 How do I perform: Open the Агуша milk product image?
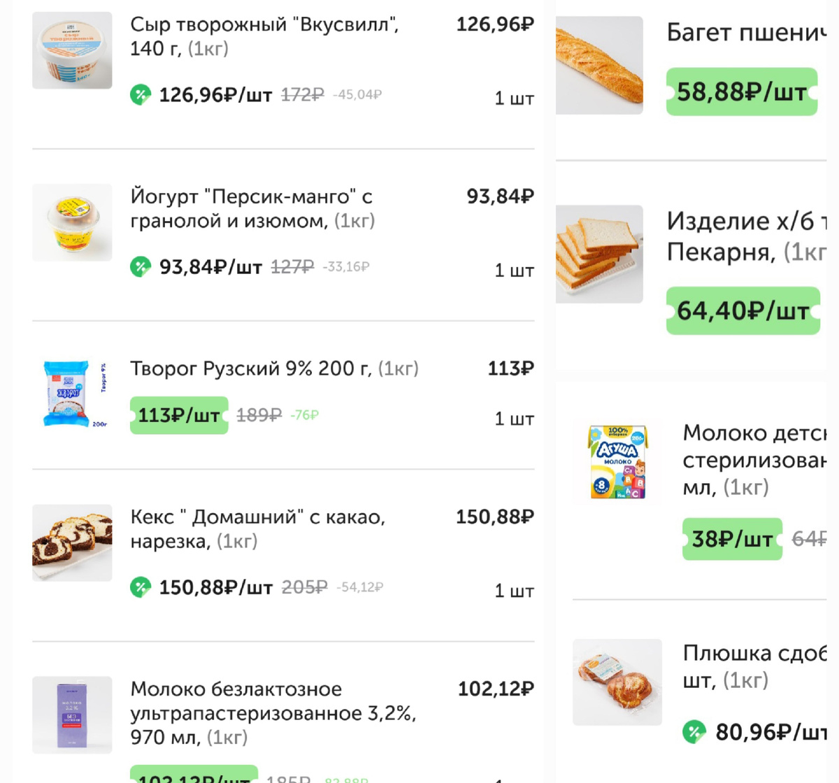pyautogui.click(x=617, y=461)
